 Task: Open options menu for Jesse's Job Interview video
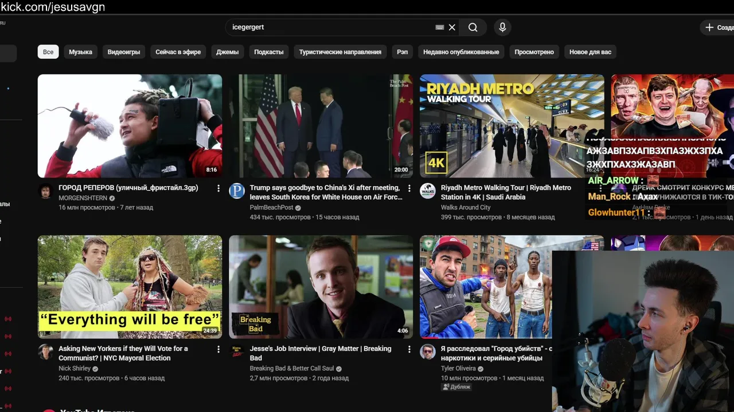coord(409,349)
